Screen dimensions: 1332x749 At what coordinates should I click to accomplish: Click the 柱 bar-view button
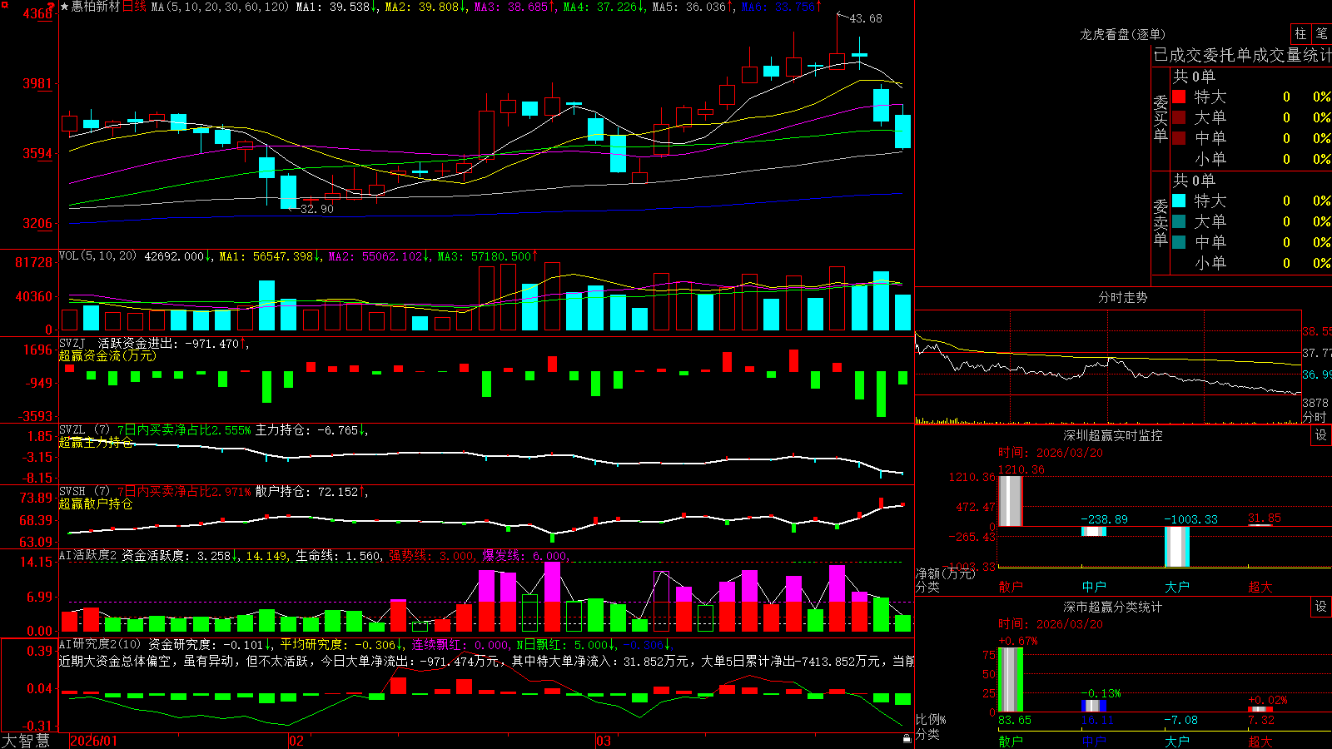pyautogui.click(x=1300, y=33)
